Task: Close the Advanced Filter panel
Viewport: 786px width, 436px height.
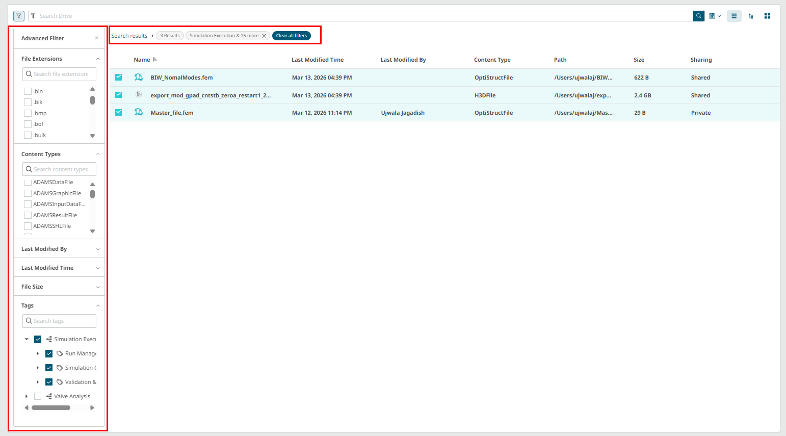Action: pos(96,38)
